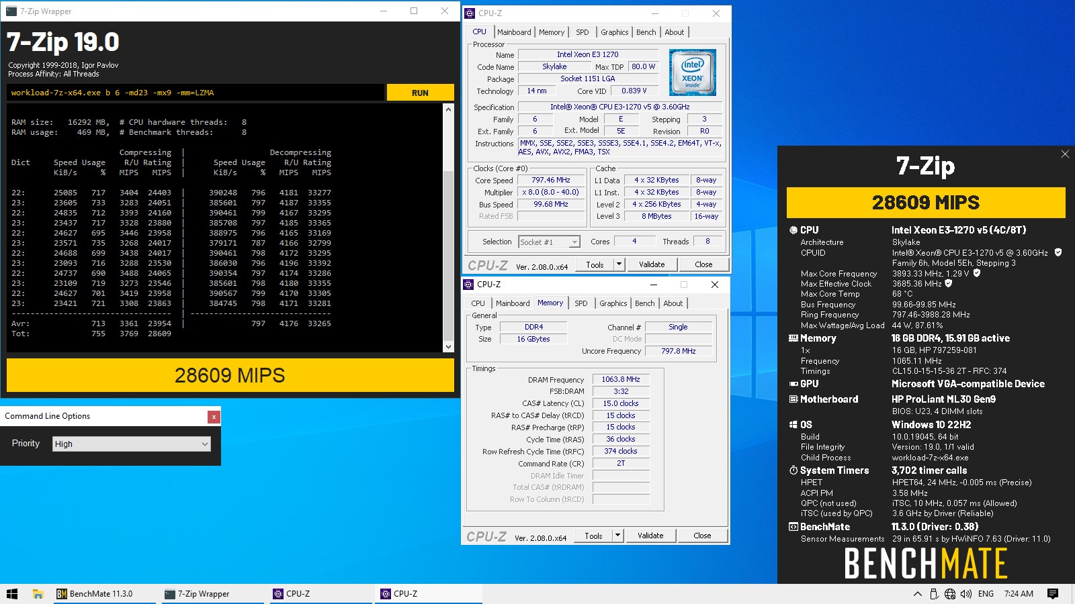The width and height of the screenshot is (1075, 604).
Task: Click upper CPU-Z window title icon
Action: [470, 13]
